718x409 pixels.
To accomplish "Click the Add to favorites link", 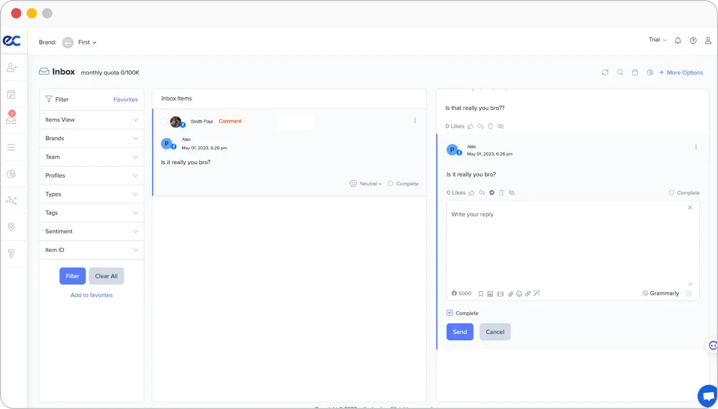I will (91, 295).
